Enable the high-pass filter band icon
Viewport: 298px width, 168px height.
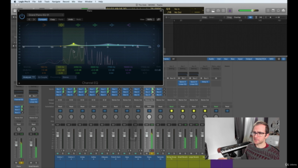[27, 25]
